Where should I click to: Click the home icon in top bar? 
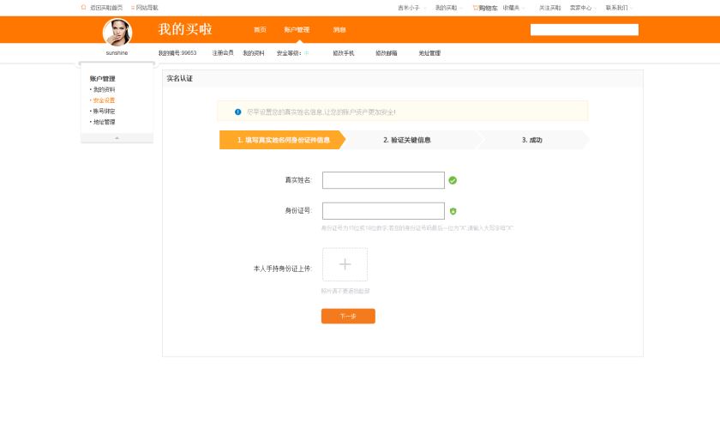pos(84,8)
